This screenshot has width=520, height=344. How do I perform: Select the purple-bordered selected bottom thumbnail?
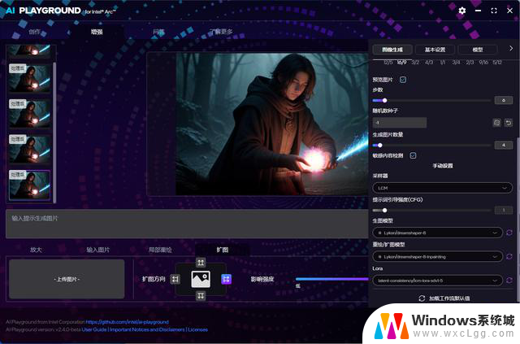pyautogui.click(x=30, y=185)
